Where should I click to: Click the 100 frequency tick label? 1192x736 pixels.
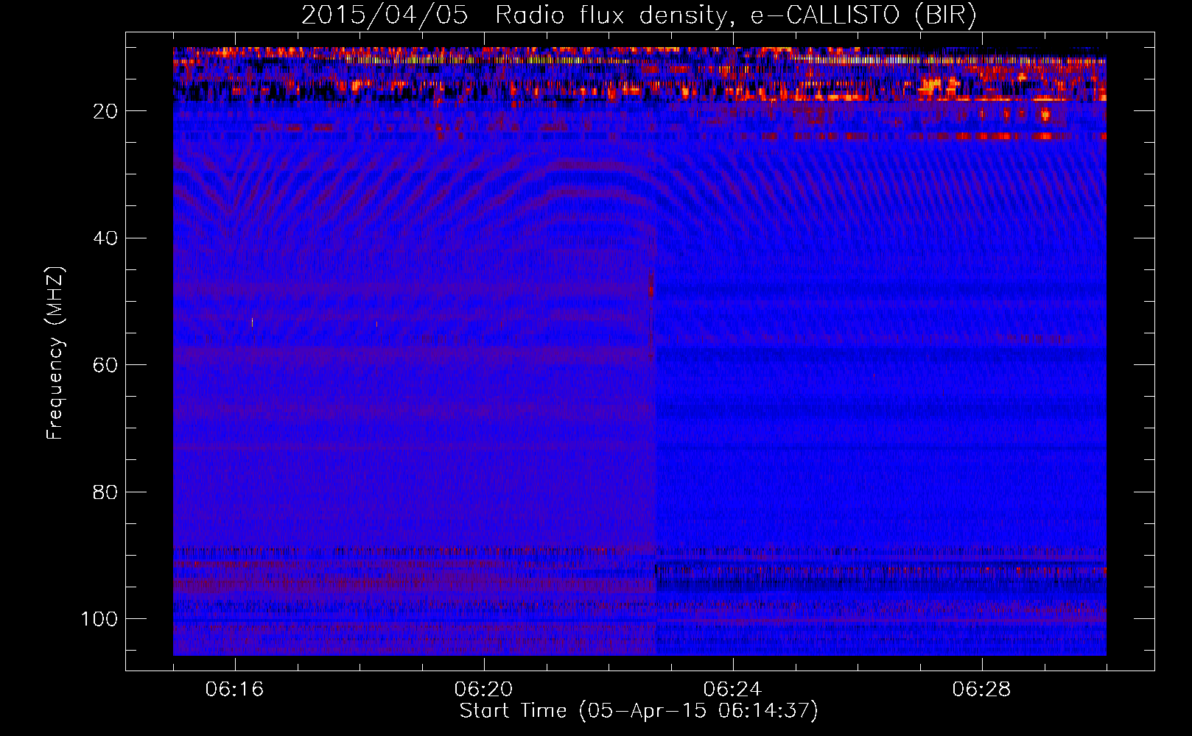coord(99,619)
